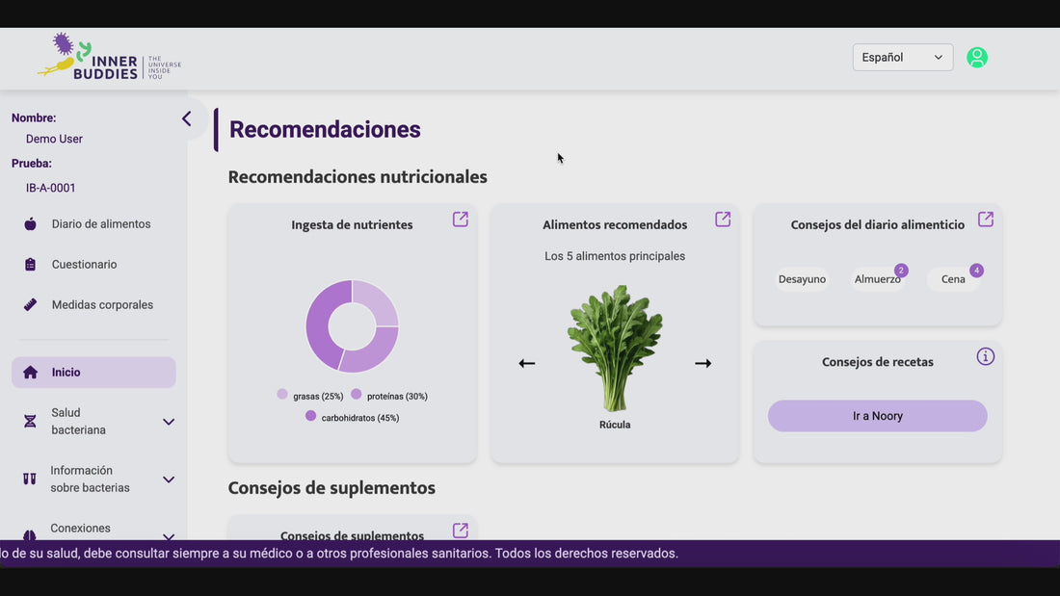Select the Cena meal chip
1060x596 pixels.
[x=953, y=279]
